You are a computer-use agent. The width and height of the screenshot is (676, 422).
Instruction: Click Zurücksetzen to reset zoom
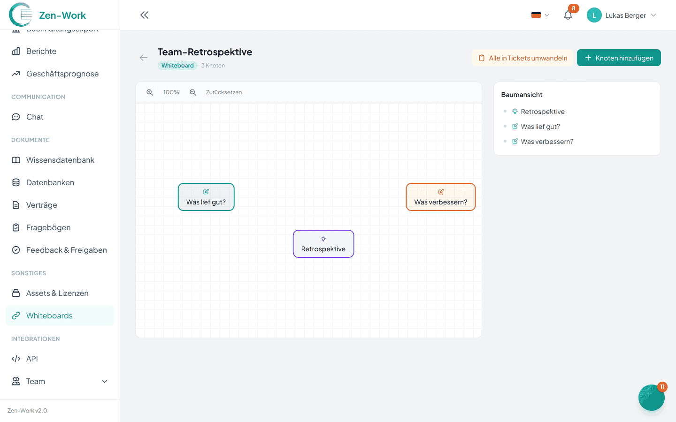pyautogui.click(x=224, y=92)
